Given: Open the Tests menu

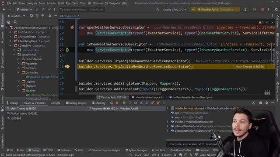Looking at the screenshot, I should tap(75, 3).
